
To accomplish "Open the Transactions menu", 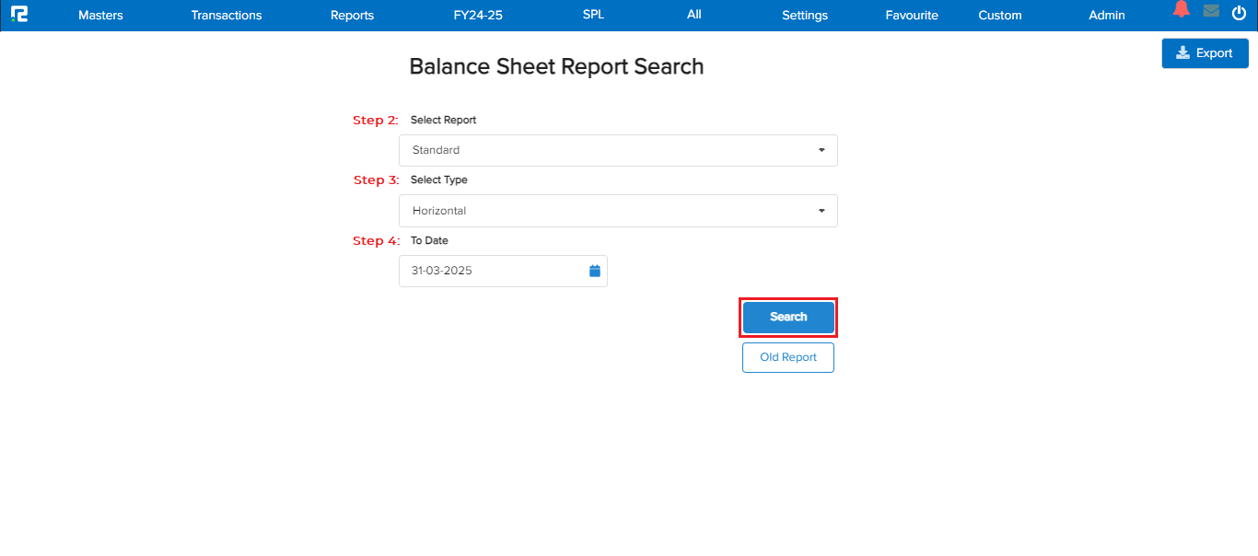I will click(226, 15).
